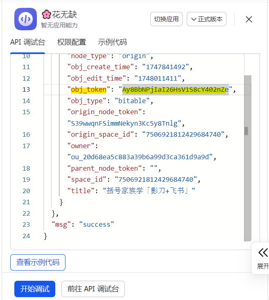The width and height of the screenshot is (269, 300).
Task: Close the API debug panel
Action: point(249,19)
